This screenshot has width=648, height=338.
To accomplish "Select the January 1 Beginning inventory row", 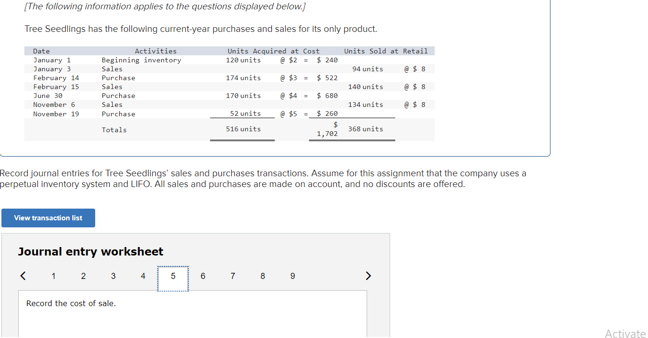I will click(x=141, y=60).
